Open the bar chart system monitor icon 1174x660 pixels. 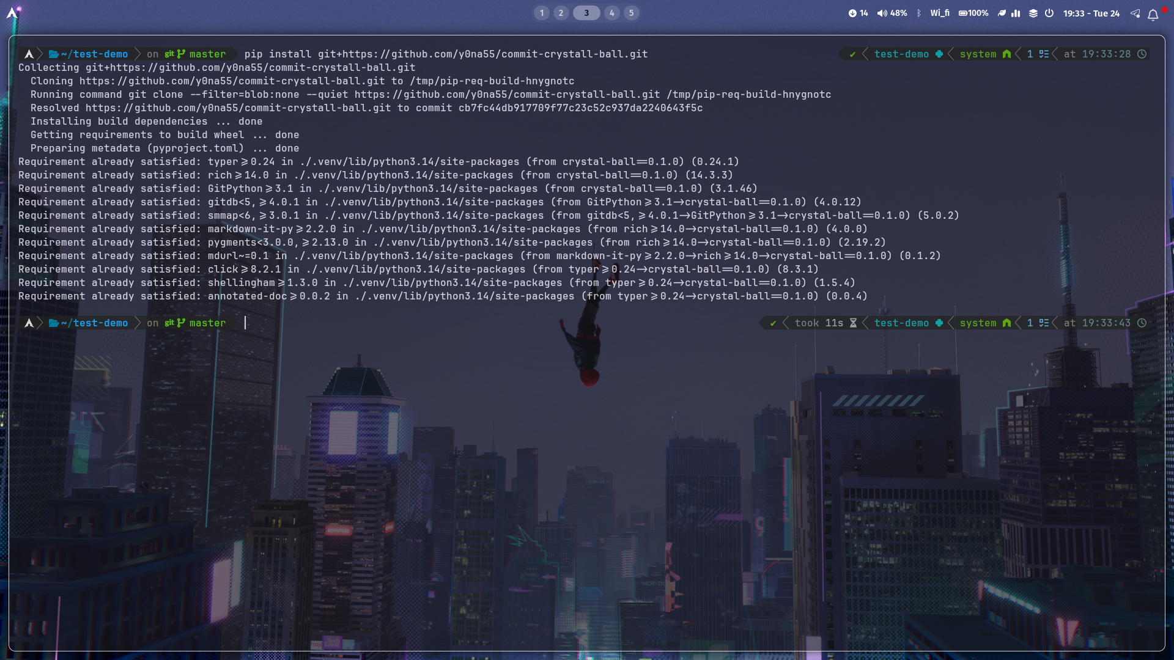click(x=1016, y=13)
